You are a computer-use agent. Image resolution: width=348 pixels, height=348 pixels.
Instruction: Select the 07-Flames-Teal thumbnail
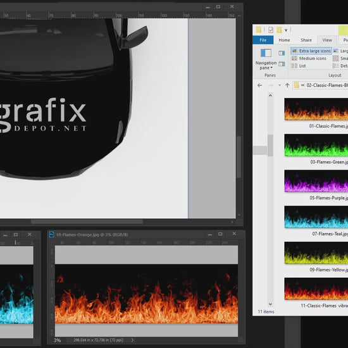(316, 217)
